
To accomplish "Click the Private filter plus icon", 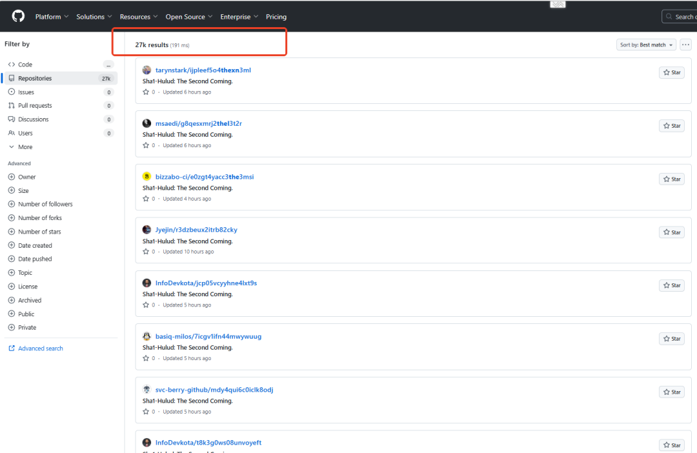I will [x=12, y=327].
